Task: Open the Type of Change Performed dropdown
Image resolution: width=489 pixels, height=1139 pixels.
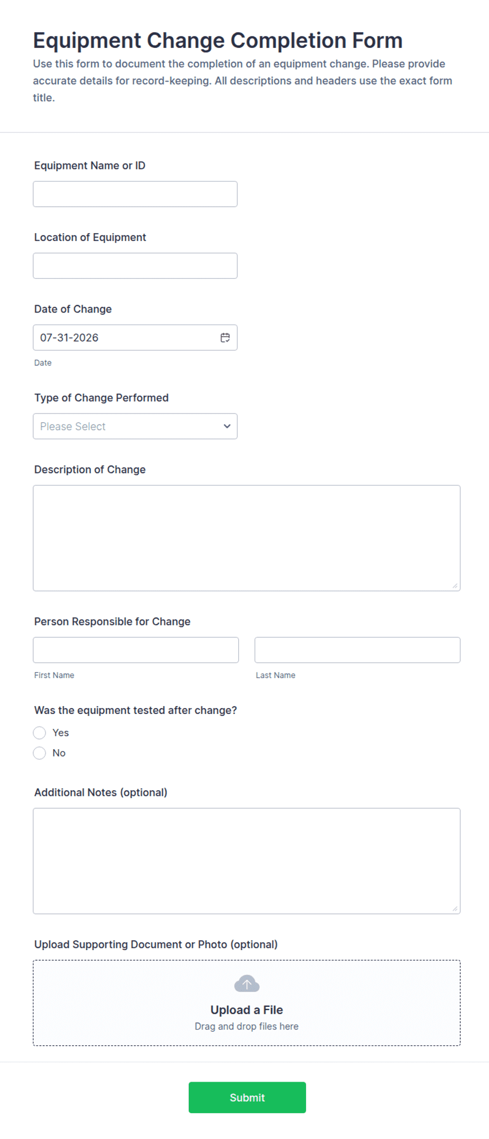Action: tap(135, 426)
